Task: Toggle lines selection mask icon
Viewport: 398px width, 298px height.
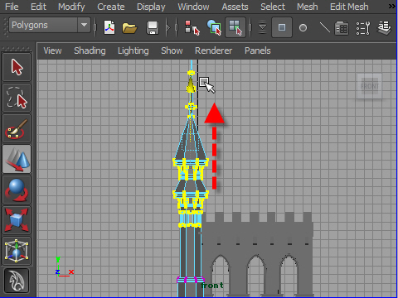Action: (x=324, y=27)
